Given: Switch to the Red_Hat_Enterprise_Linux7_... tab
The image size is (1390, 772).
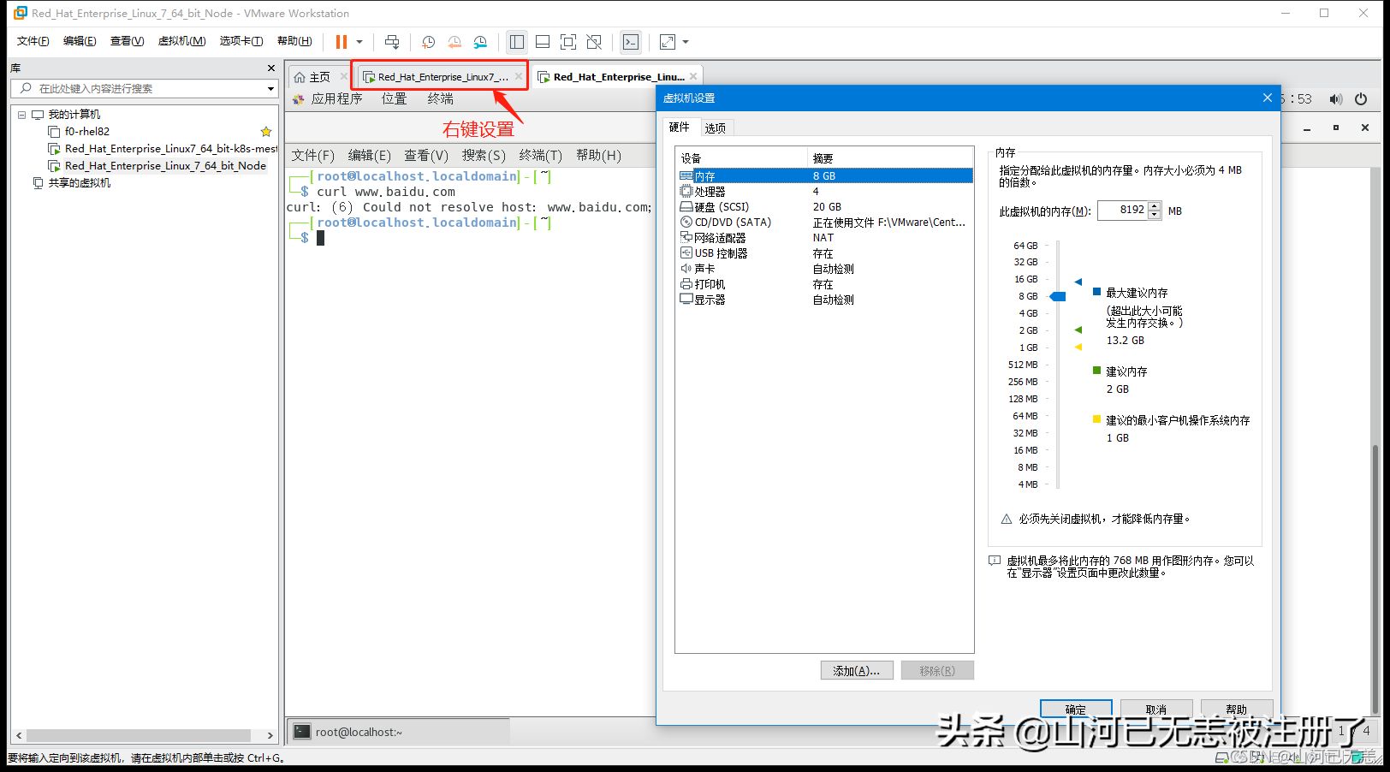Looking at the screenshot, I should [x=443, y=77].
